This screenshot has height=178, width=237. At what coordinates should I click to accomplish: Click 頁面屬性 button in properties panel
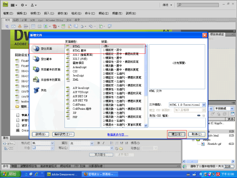101,155
